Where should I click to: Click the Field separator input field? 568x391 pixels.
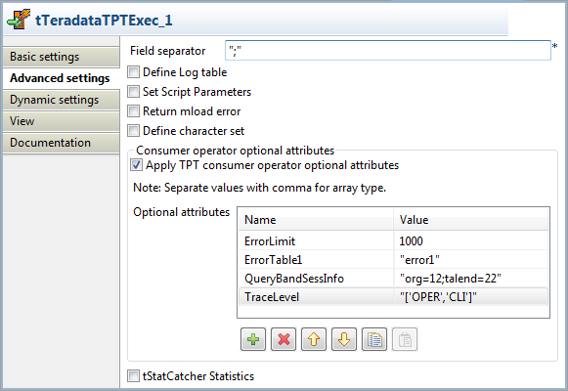[387, 50]
